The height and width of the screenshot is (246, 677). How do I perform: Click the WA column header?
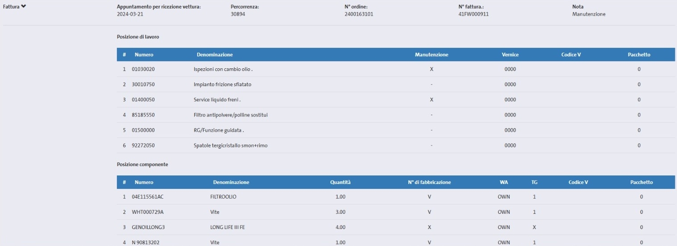(x=503, y=182)
